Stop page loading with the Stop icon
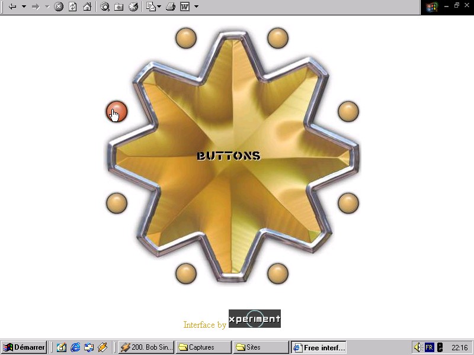This screenshot has height=355, width=474. tap(59, 7)
